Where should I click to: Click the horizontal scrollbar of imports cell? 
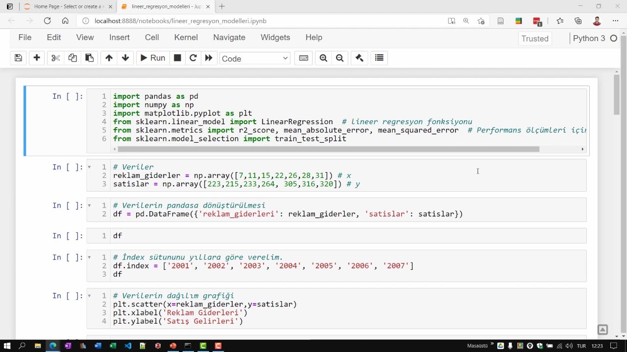click(328, 149)
